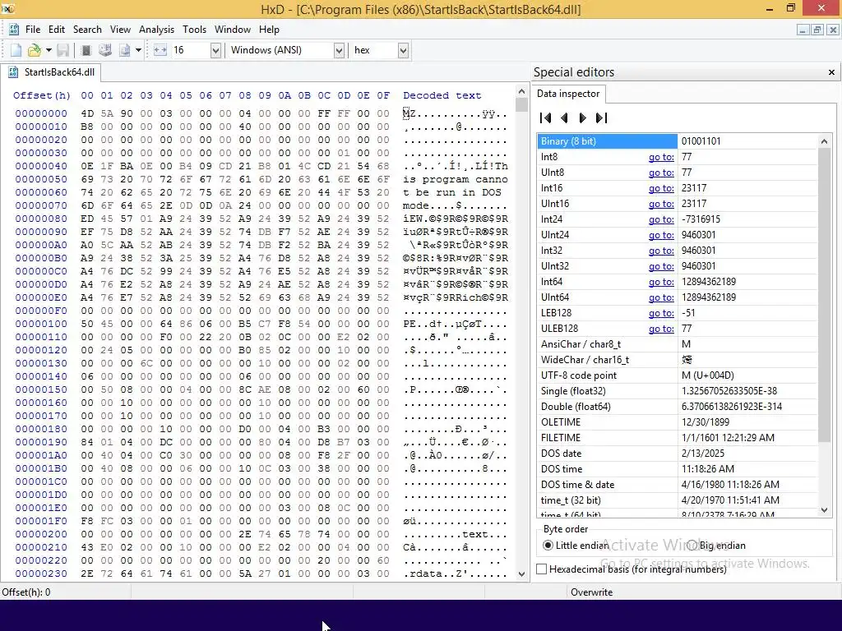The image size is (842, 631).
Task: Expand the disk image dropdown arrow
Action: pos(138,50)
